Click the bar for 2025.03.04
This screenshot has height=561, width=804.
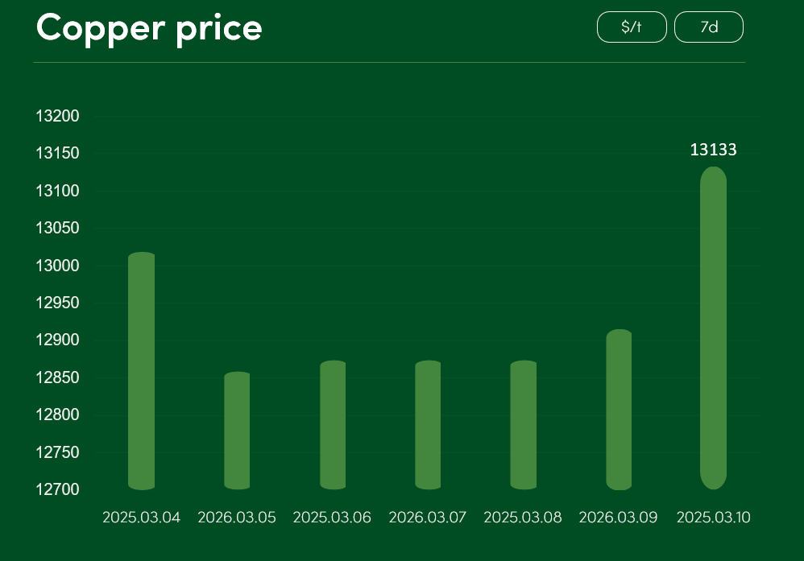click(x=141, y=370)
